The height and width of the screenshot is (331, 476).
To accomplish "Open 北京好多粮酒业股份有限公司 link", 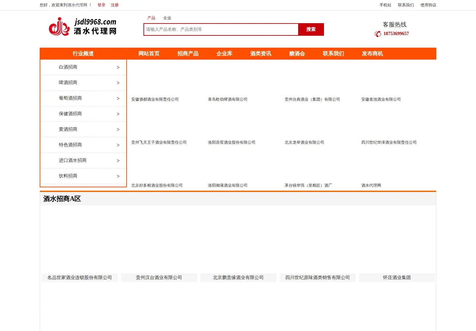I will pyautogui.click(x=157, y=185).
